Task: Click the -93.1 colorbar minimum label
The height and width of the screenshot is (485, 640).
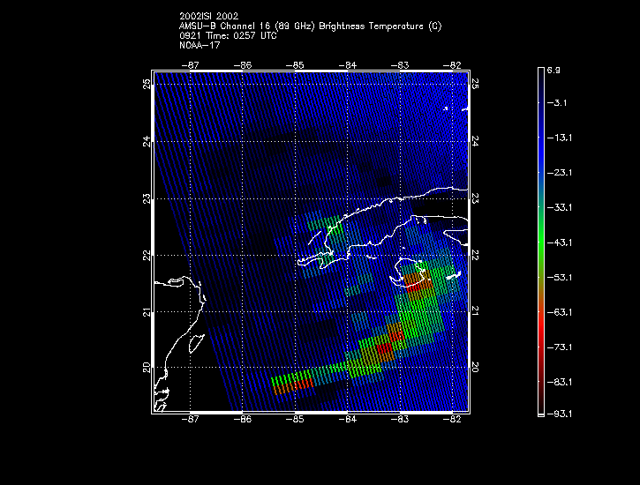Action: (559, 414)
